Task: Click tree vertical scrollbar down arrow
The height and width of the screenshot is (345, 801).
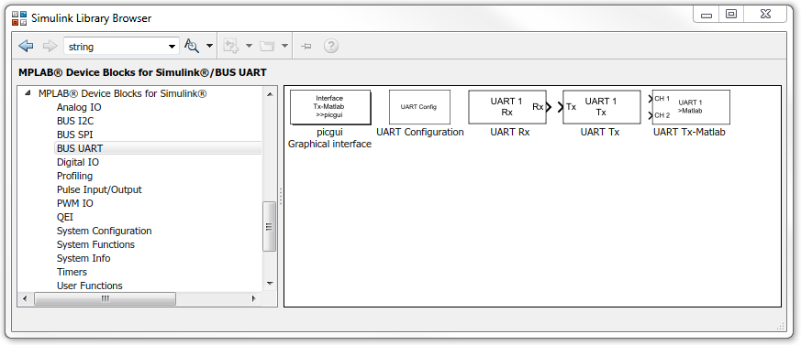Action: pos(270,284)
